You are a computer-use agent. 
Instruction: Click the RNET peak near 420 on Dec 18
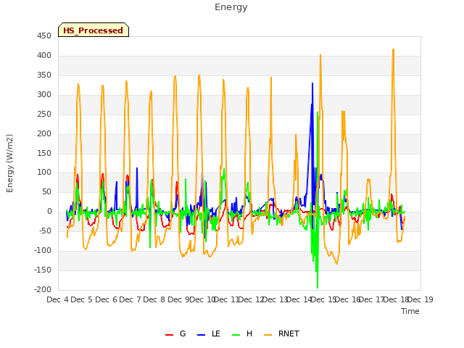point(393,49)
